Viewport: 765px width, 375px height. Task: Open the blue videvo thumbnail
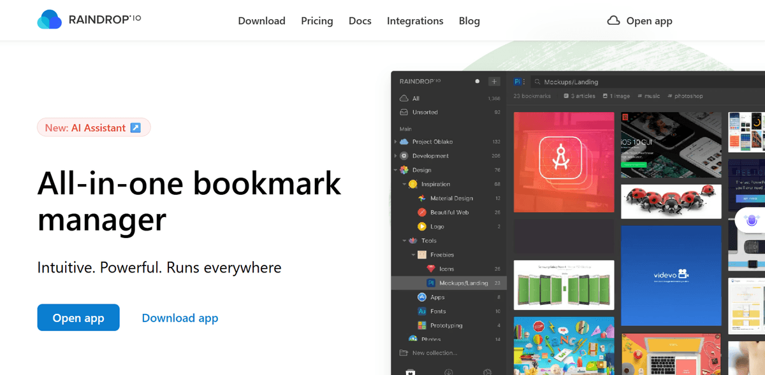[x=671, y=276]
